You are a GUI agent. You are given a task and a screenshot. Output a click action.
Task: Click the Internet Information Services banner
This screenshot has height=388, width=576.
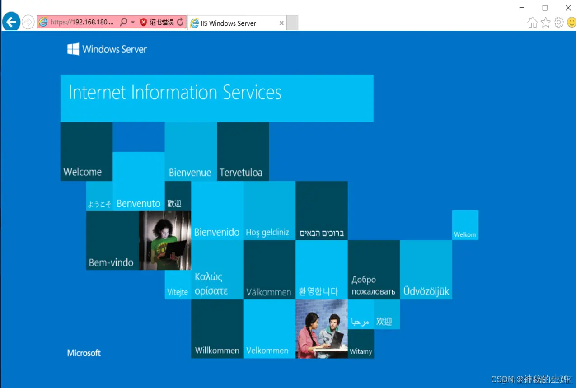[x=217, y=98]
